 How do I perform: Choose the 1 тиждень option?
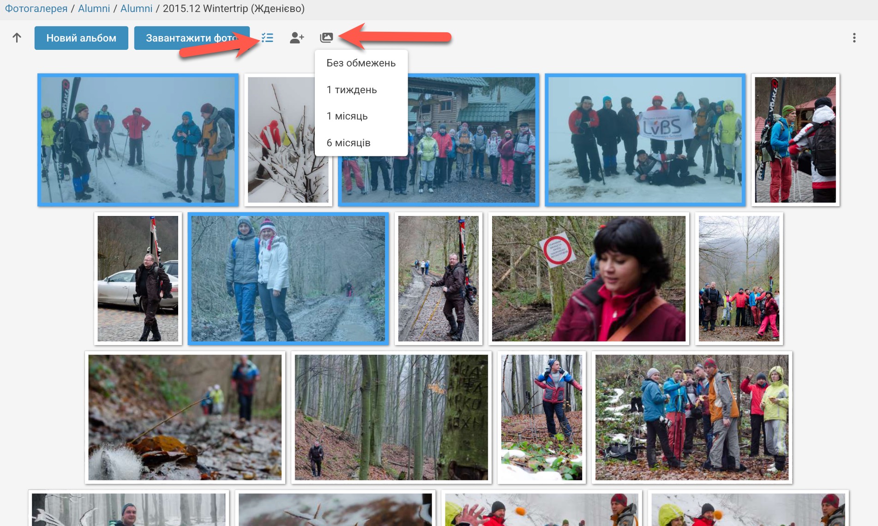tap(351, 90)
